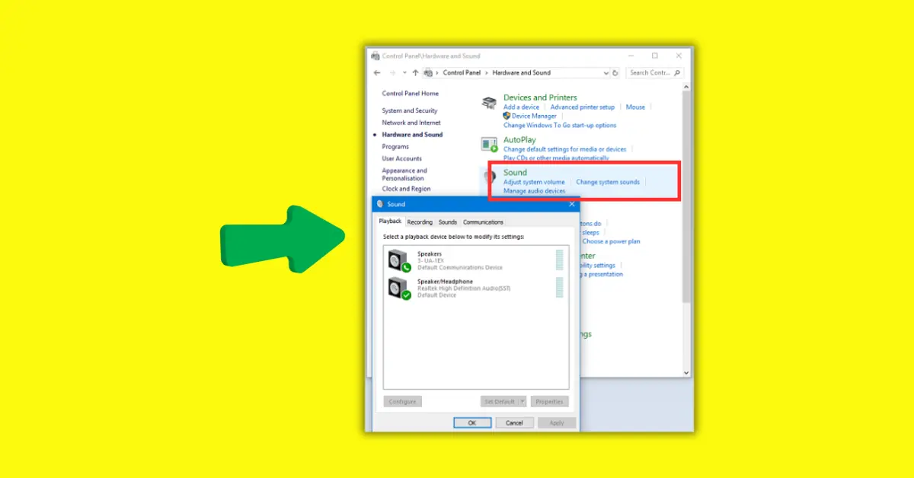Expand recent pages chevron beside forward arrow

404,72
